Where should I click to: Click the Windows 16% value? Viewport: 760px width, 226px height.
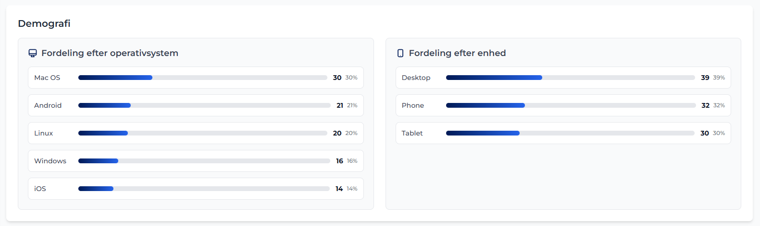pos(352,161)
